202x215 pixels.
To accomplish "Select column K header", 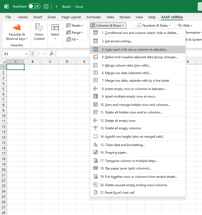I will coord(188,62).
